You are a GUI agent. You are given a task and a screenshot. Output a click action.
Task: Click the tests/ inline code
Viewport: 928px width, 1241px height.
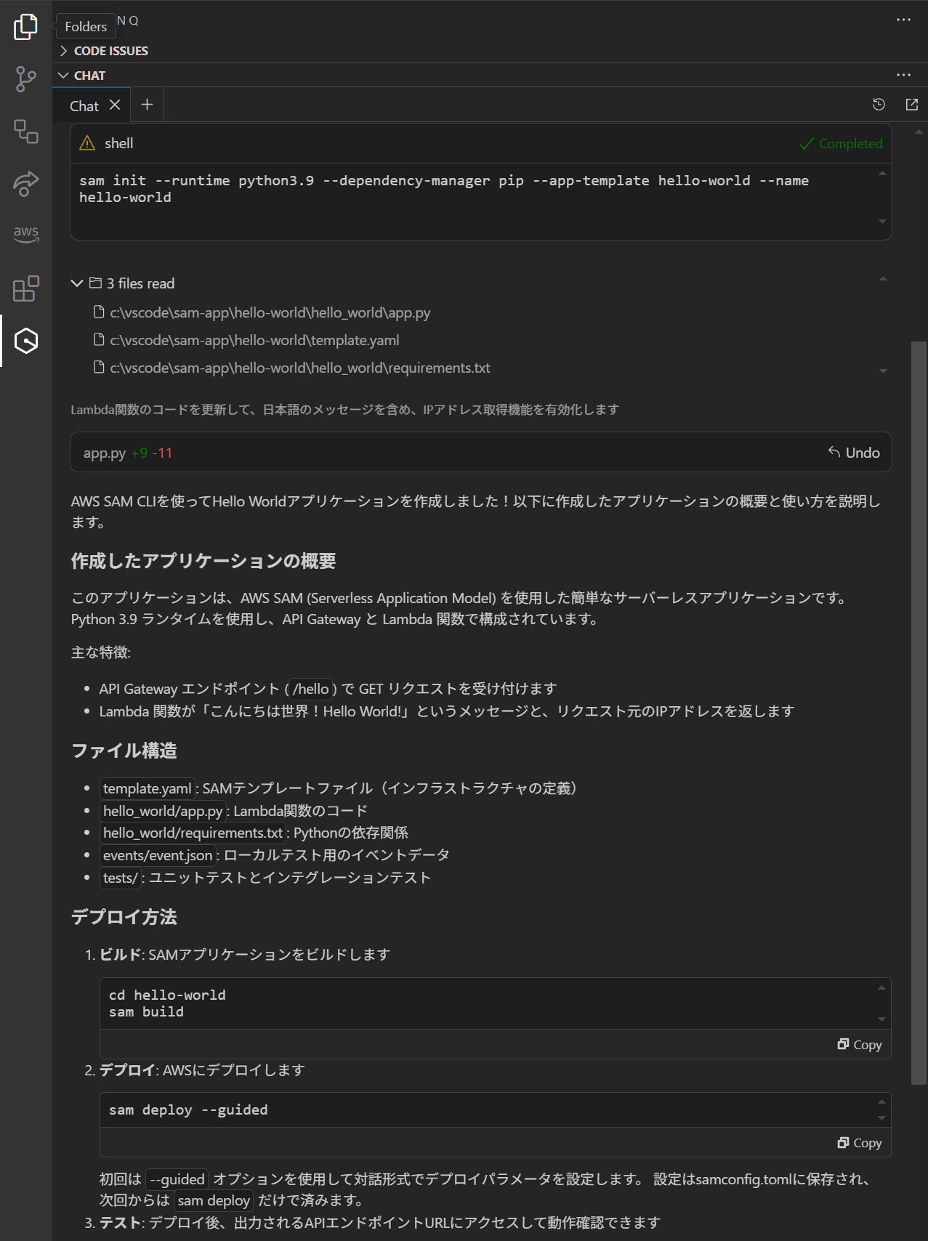click(x=120, y=878)
